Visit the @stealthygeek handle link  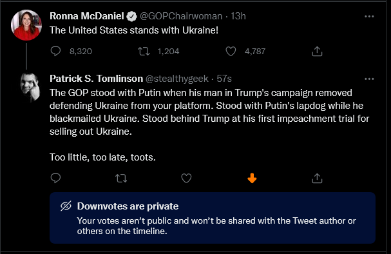[x=176, y=79]
